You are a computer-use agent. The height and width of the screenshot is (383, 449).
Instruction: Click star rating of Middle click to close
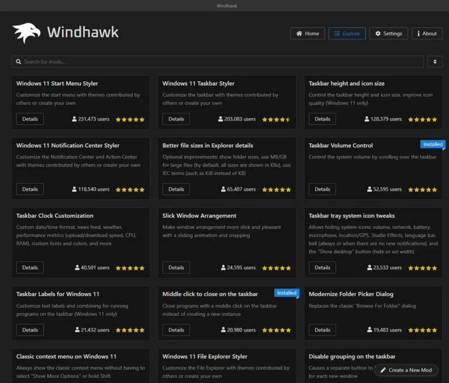pos(277,330)
